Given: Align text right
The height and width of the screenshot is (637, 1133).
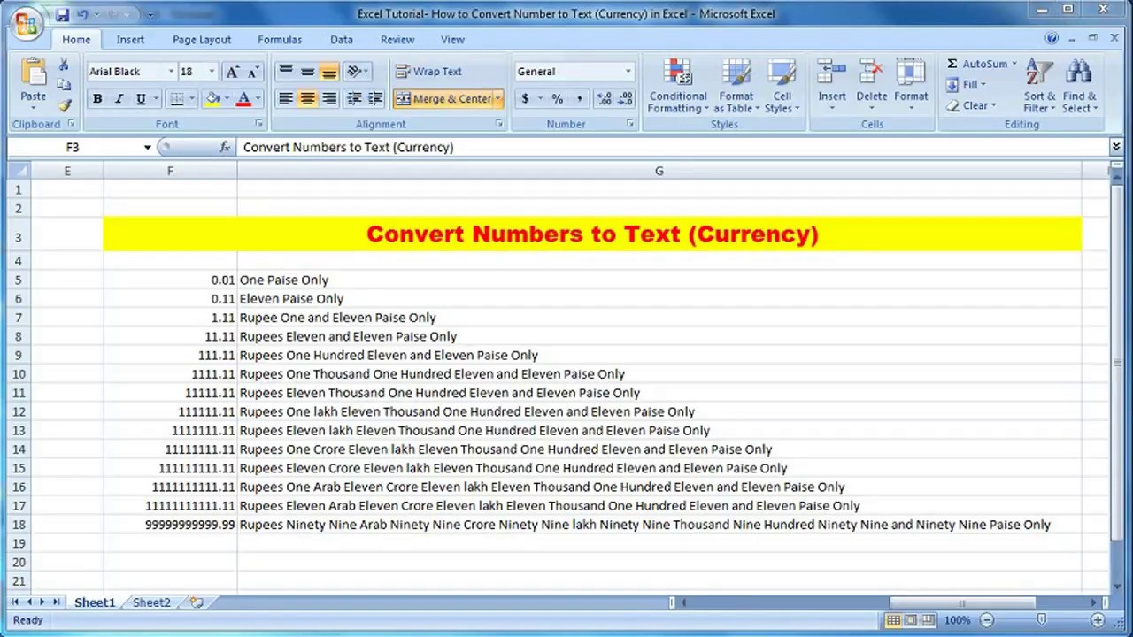Looking at the screenshot, I should (328, 99).
